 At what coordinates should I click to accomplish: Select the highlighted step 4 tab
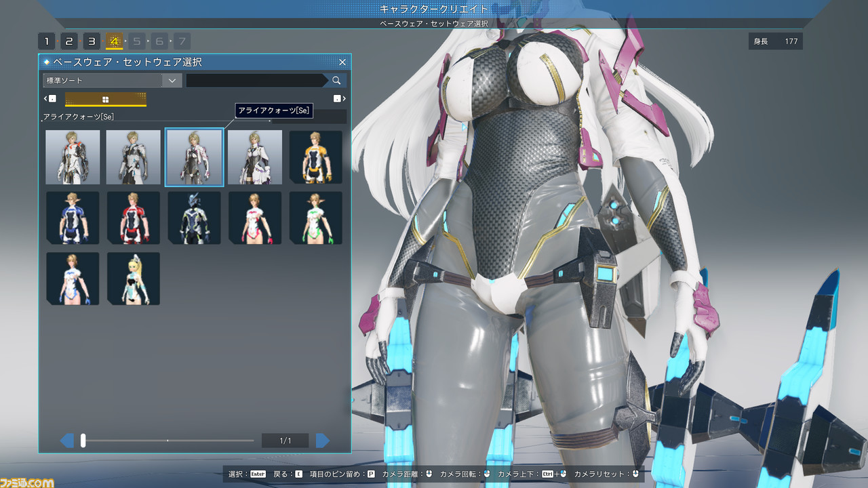[x=114, y=41]
